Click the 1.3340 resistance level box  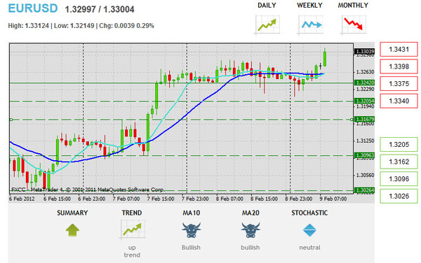[399, 101]
